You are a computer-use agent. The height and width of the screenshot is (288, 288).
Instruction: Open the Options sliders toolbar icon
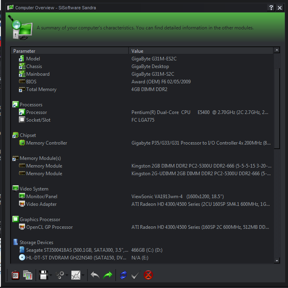click(x=15, y=275)
